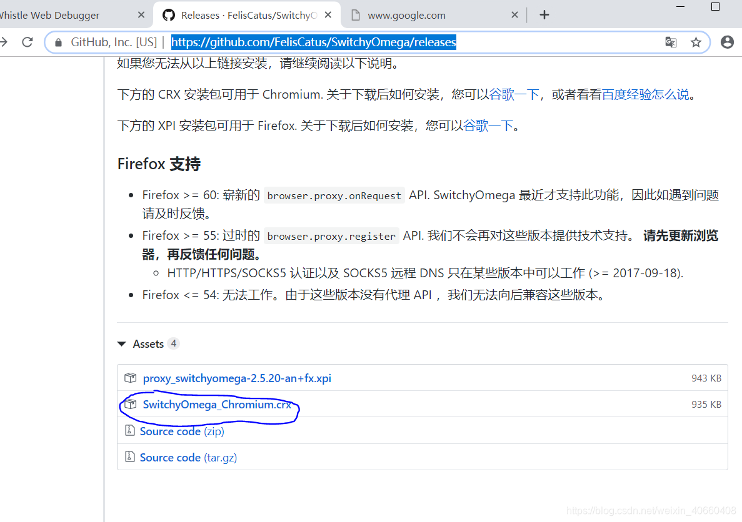742x522 pixels.
Task: Click the bold text 请先更新浏览器，再反馈任何问题
Action: [x=430, y=245]
